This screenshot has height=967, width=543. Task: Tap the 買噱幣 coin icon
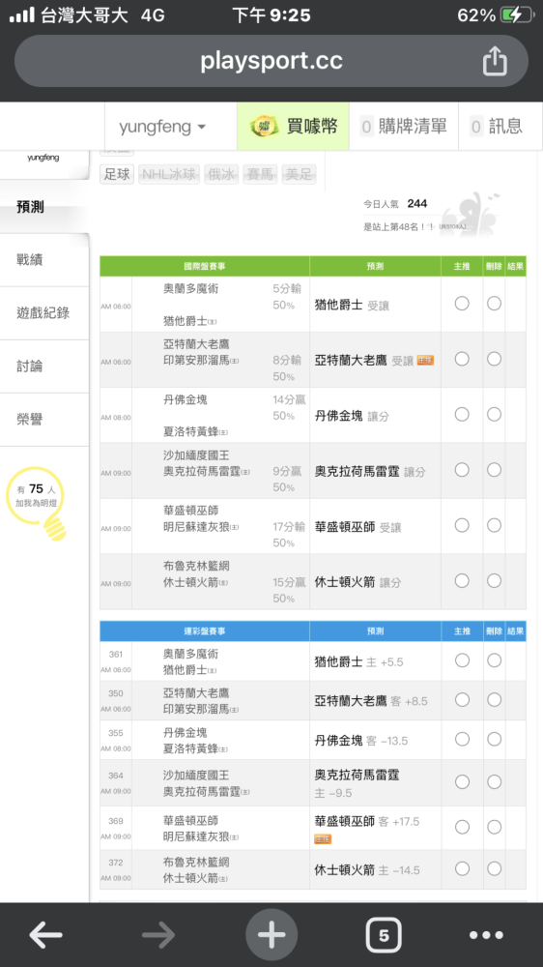click(x=265, y=127)
